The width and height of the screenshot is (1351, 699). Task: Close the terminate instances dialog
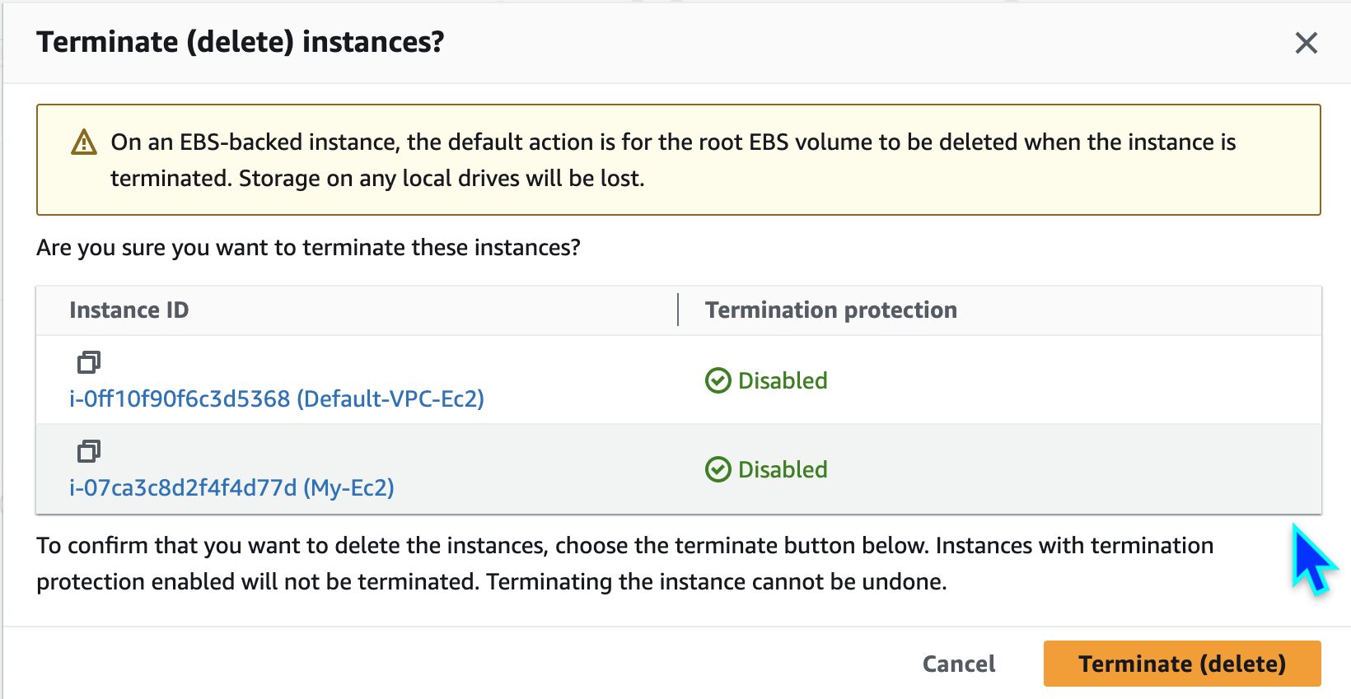(1306, 43)
